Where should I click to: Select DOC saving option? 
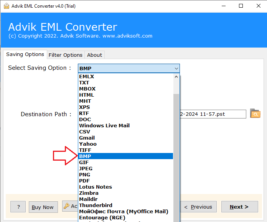pos(125,119)
